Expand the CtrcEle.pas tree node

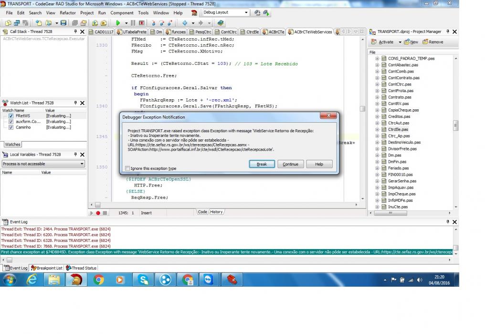377,129
